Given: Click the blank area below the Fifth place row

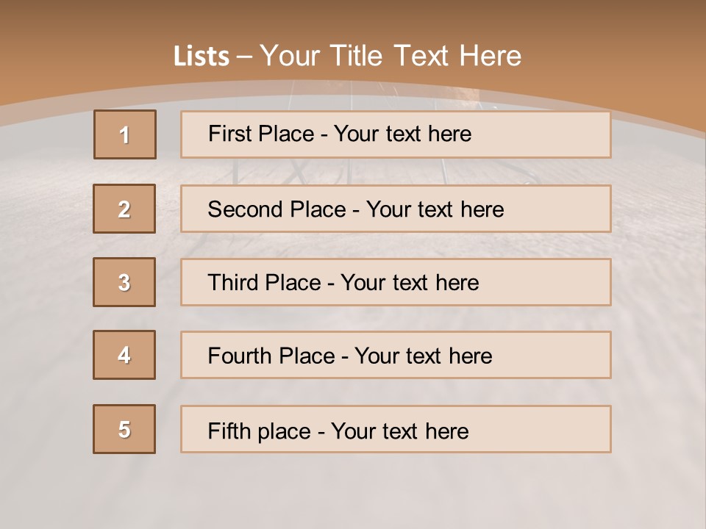Looking at the screenshot, I should tap(353, 489).
